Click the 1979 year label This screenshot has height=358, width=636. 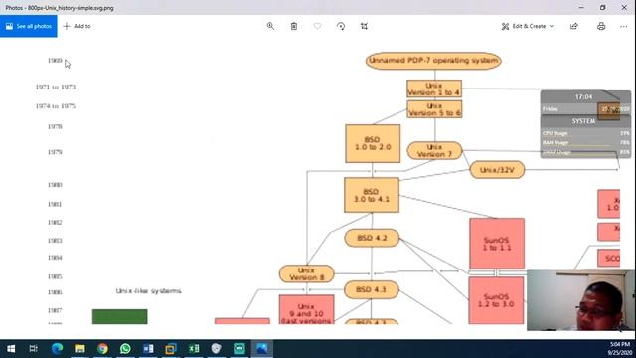click(x=55, y=152)
